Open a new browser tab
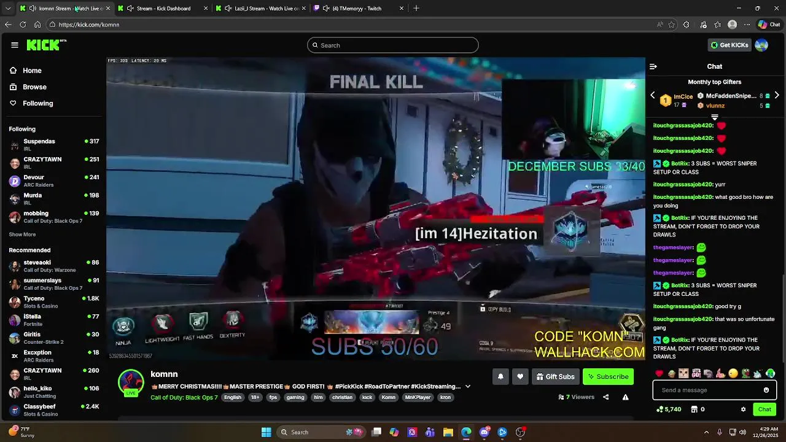 click(x=416, y=8)
